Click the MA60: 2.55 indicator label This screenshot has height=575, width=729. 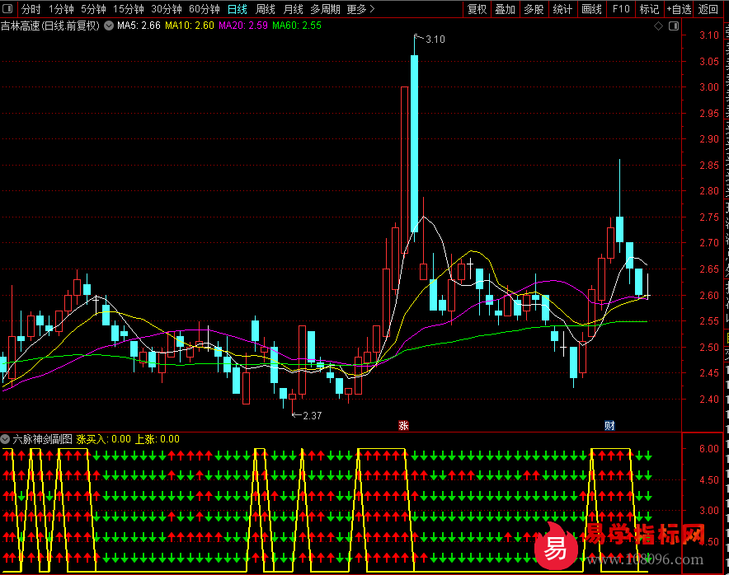(x=297, y=26)
